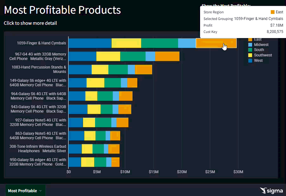Select the Midwest legend text label
286x196 pixels.
261,45
